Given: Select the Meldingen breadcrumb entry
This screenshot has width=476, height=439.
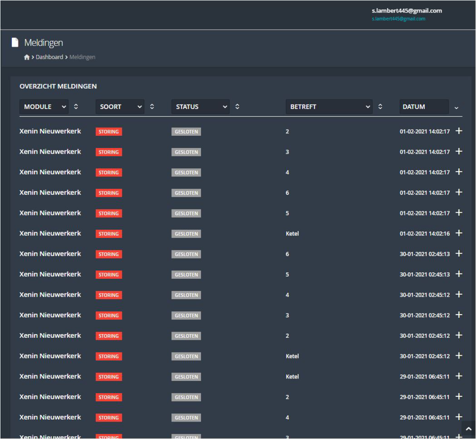Looking at the screenshot, I should coord(82,57).
